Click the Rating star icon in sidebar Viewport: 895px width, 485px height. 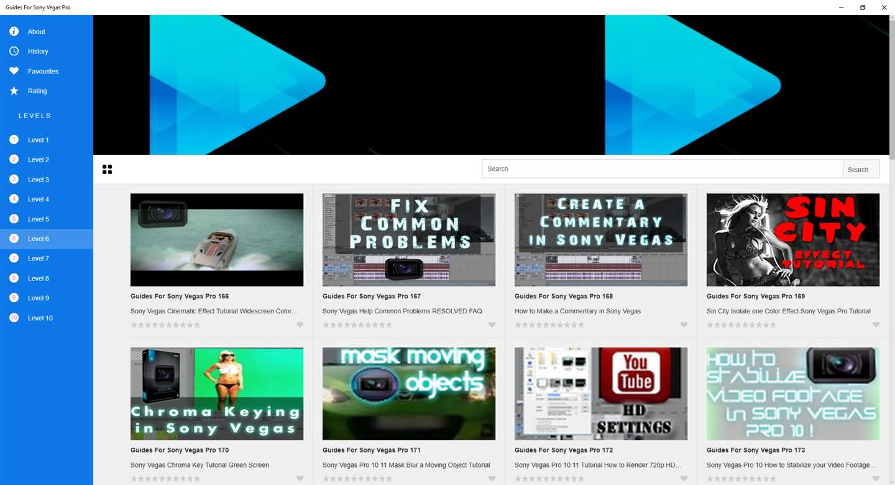click(x=14, y=91)
